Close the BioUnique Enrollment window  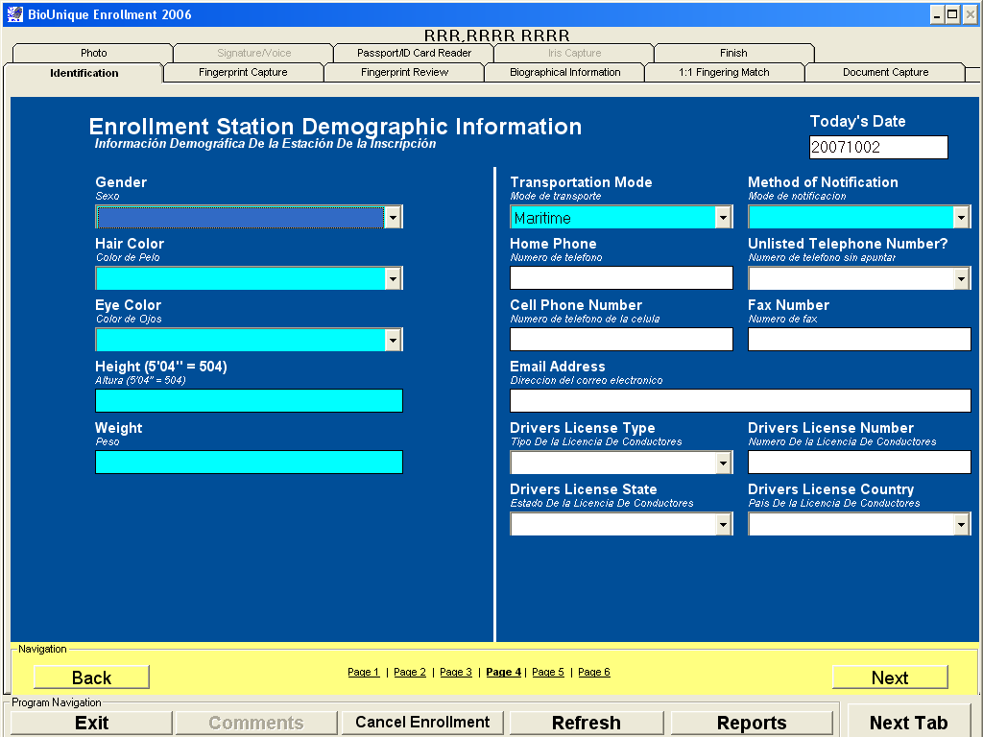[x=970, y=14]
